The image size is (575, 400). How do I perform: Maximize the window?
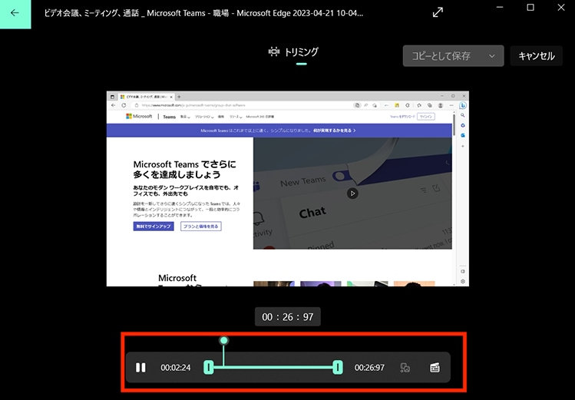click(x=530, y=8)
